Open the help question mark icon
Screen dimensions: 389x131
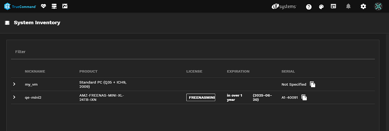click(x=309, y=7)
